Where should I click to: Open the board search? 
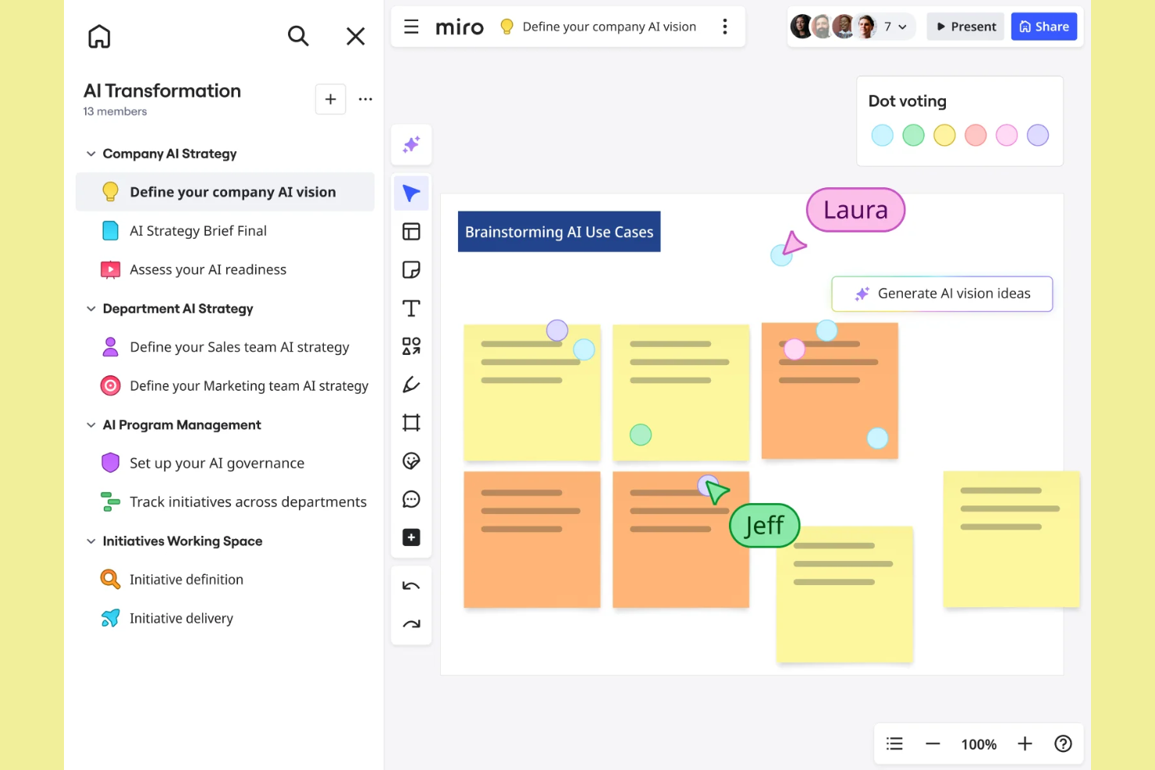(x=298, y=36)
